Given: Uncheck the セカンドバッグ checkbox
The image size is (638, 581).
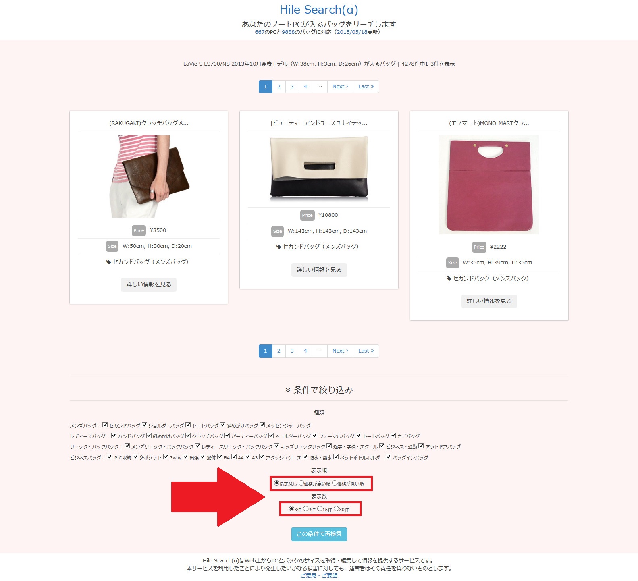Looking at the screenshot, I should coord(105,425).
